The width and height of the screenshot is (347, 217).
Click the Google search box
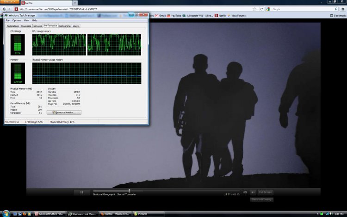[x=302, y=9]
